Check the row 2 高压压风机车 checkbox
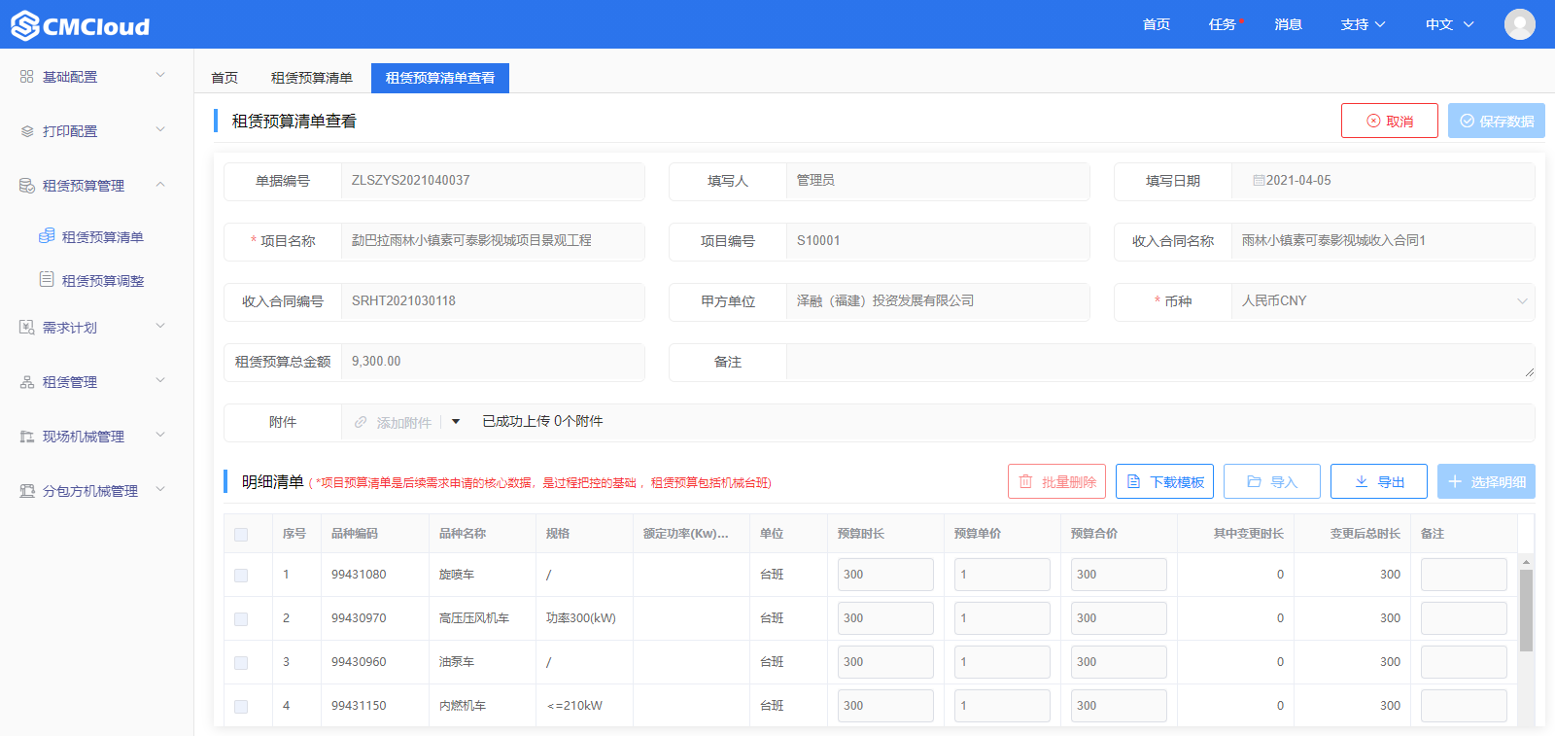The image size is (1555, 736). tap(241, 619)
